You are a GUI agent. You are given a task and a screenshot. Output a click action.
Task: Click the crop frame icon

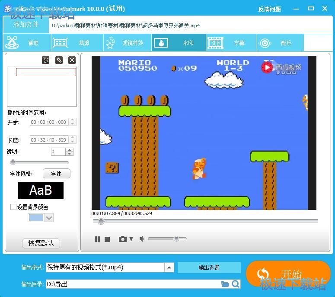(60, 43)
